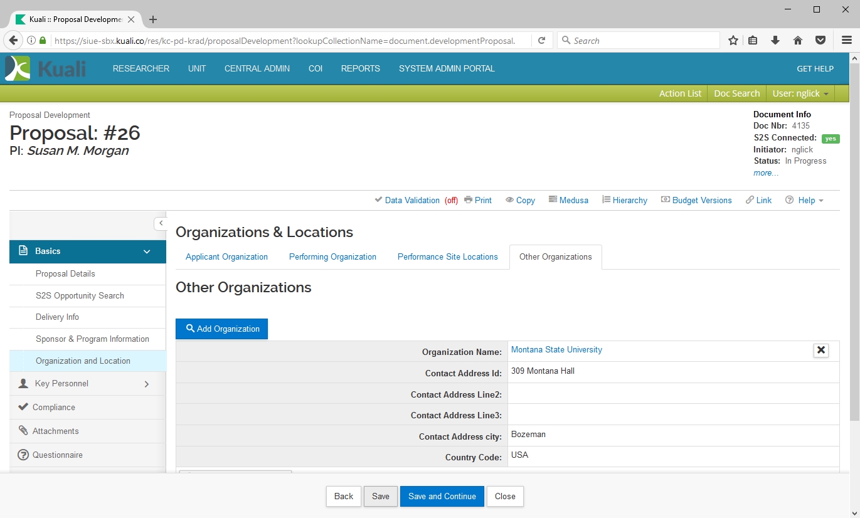The image size is (860, 518).
Task: Collapse the Basics section
Action: click(x=147, y=251)
